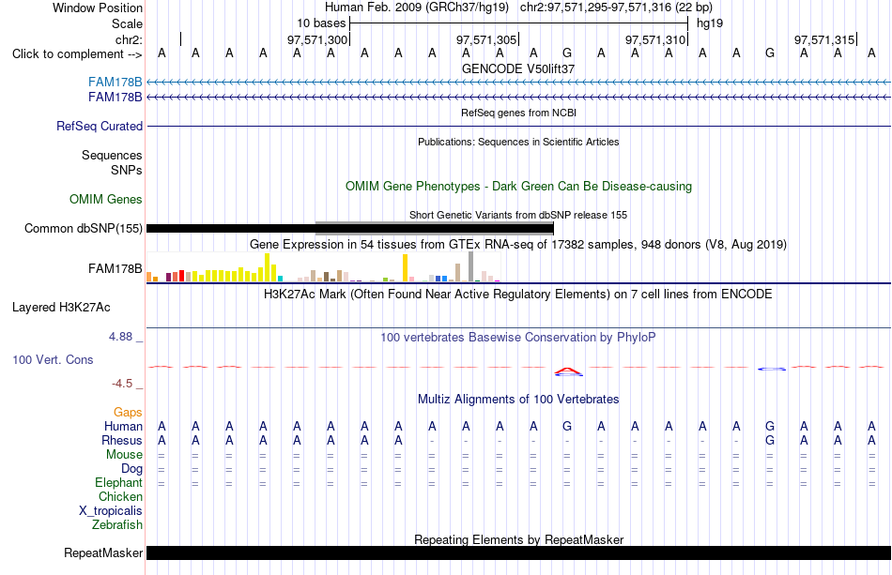This screenshot has width=892, height=575.
Task: Click the genome position header chr2:97,571,295-97,571,316
Action: (616, 8)
